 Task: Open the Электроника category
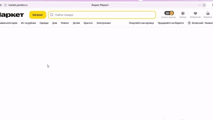pyautogui.click(x=104, y=23)
